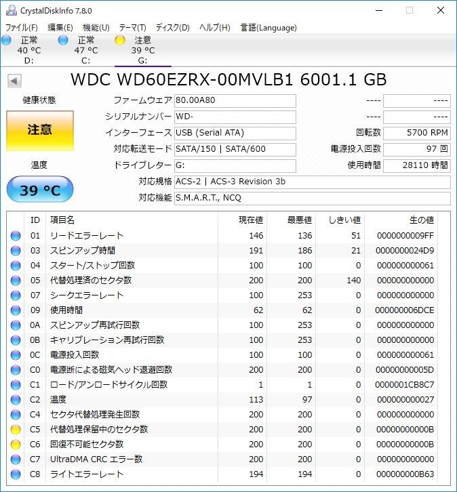Viewport: 457px width, 492px height.
Task: Select the 回復不可能セクタ数 attribute name
Action: click(87, 445)
